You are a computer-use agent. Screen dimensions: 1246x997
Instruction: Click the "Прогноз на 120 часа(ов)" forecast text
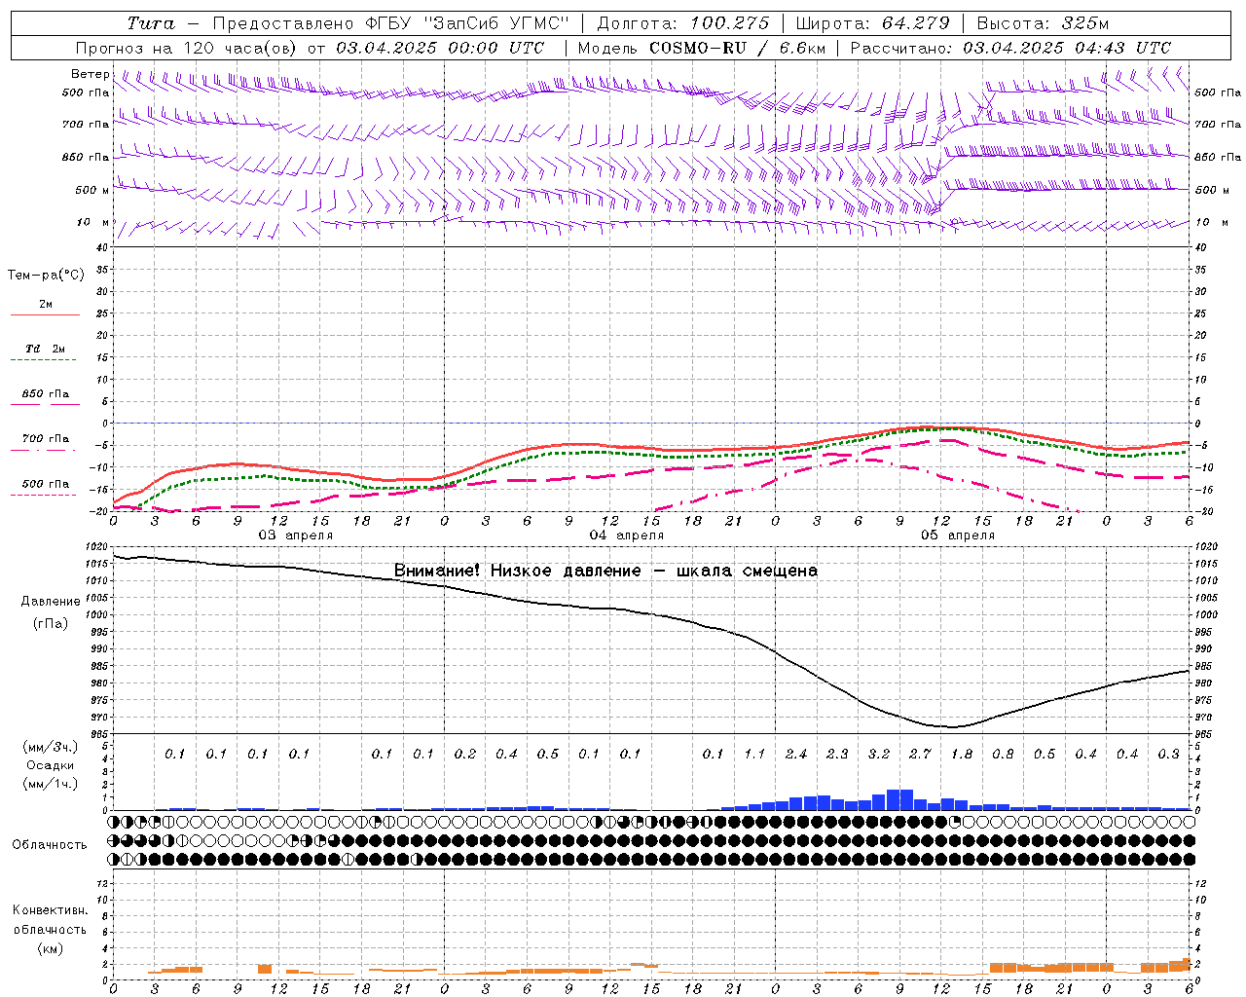[x=187, y=48]
